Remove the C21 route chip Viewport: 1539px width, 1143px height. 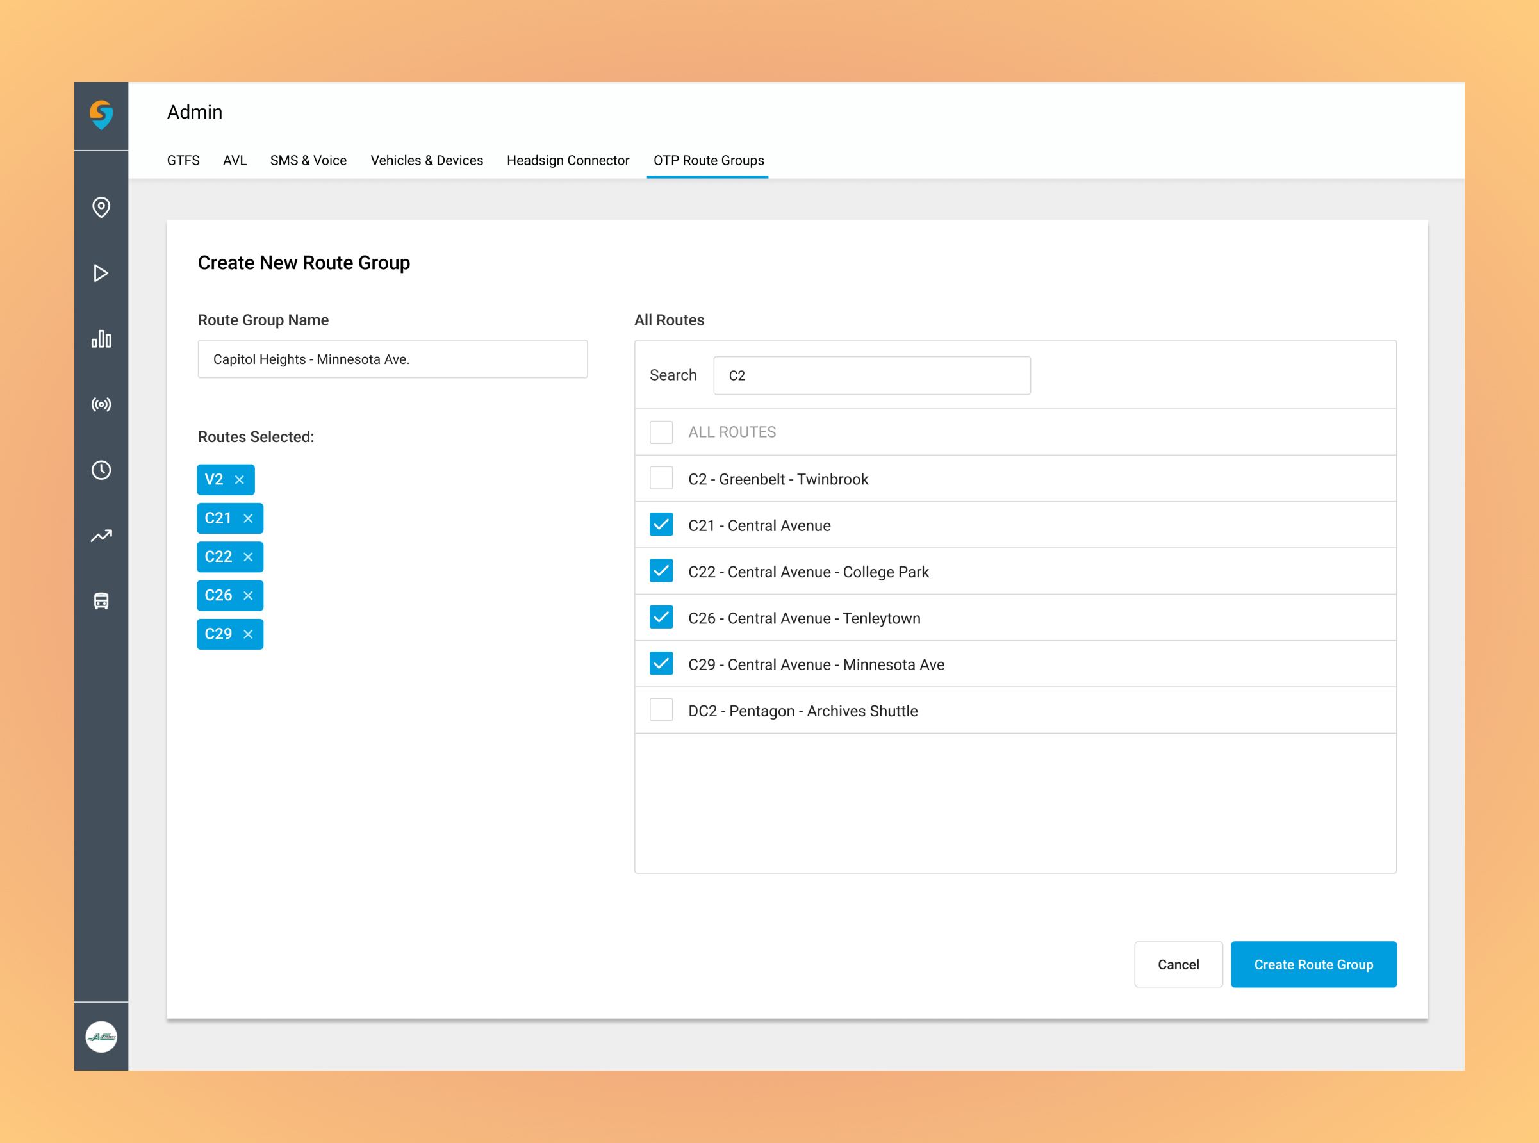point(248,518)
